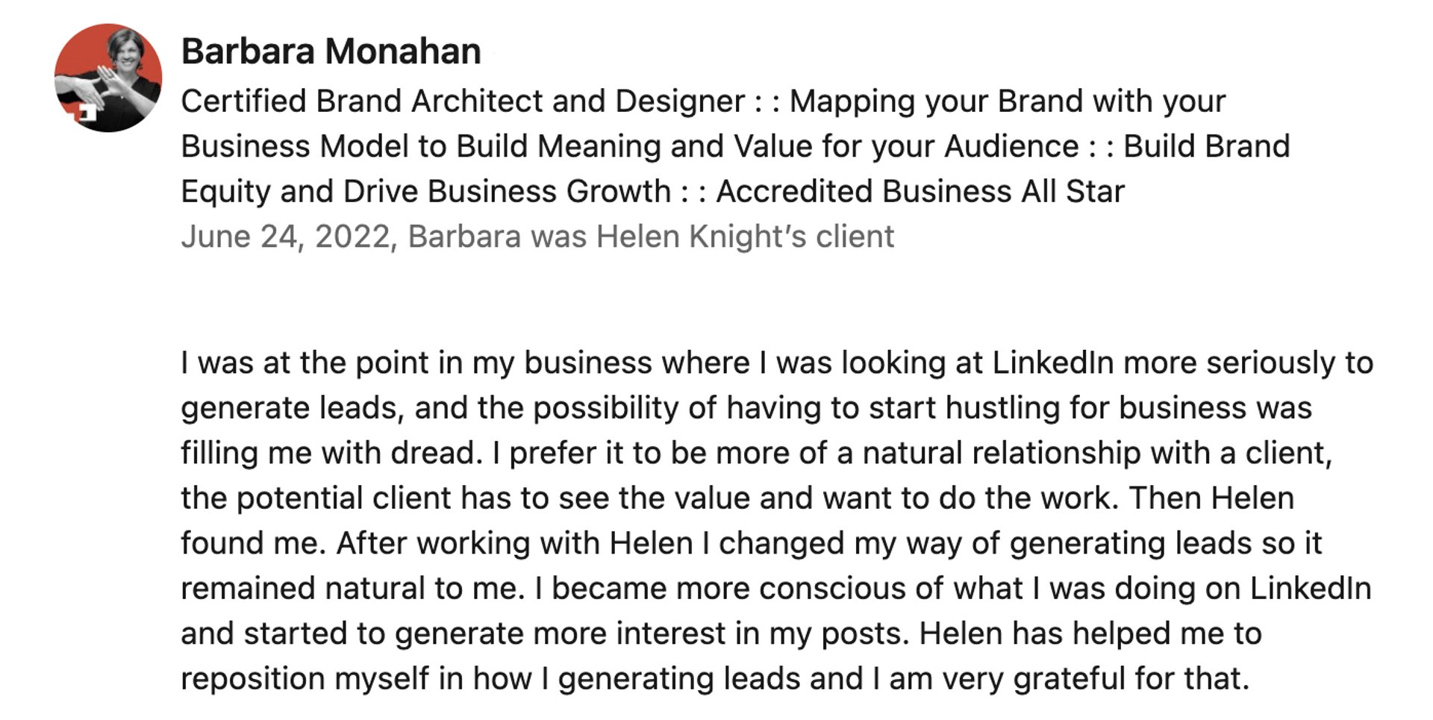Select the "Certified Brand Architect and Designer" headline text

point(463,101)
